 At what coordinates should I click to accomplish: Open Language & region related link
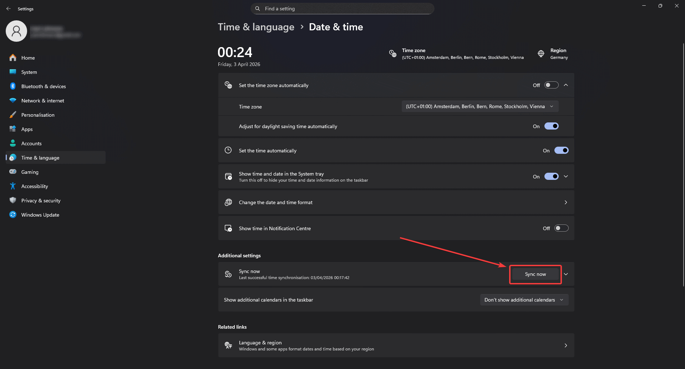coord(396,345)
